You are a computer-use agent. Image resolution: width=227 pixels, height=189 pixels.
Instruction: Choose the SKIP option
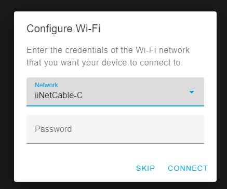145,168
